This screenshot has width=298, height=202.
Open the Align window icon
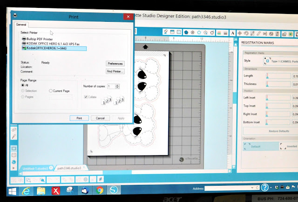click(265, 34)
